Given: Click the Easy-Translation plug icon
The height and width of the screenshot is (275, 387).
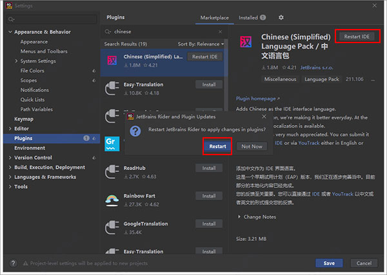Looking at the screenshot, I should [x=112, y=88].
